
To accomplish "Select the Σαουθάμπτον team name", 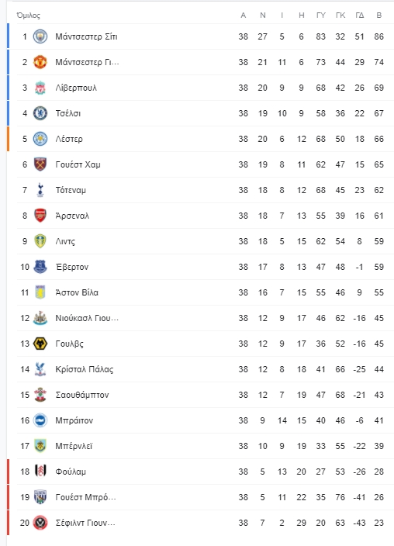I will [82, 395].
